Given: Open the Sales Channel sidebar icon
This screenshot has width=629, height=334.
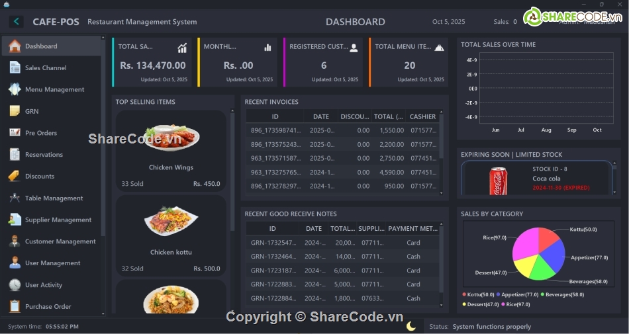Looking at the screenshot, I should [x=15, y=67].
